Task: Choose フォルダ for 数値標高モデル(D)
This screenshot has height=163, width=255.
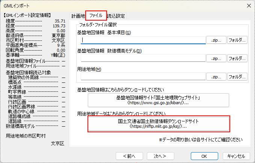Action: [x=237, y=58]
